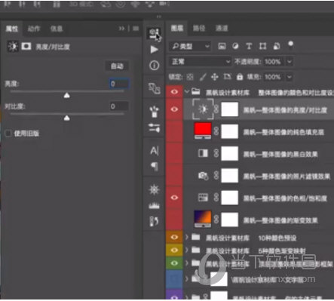This screenshot has height=301, width=334.
Task: Filter layers by shape layers icon
Action: (262, 46)
